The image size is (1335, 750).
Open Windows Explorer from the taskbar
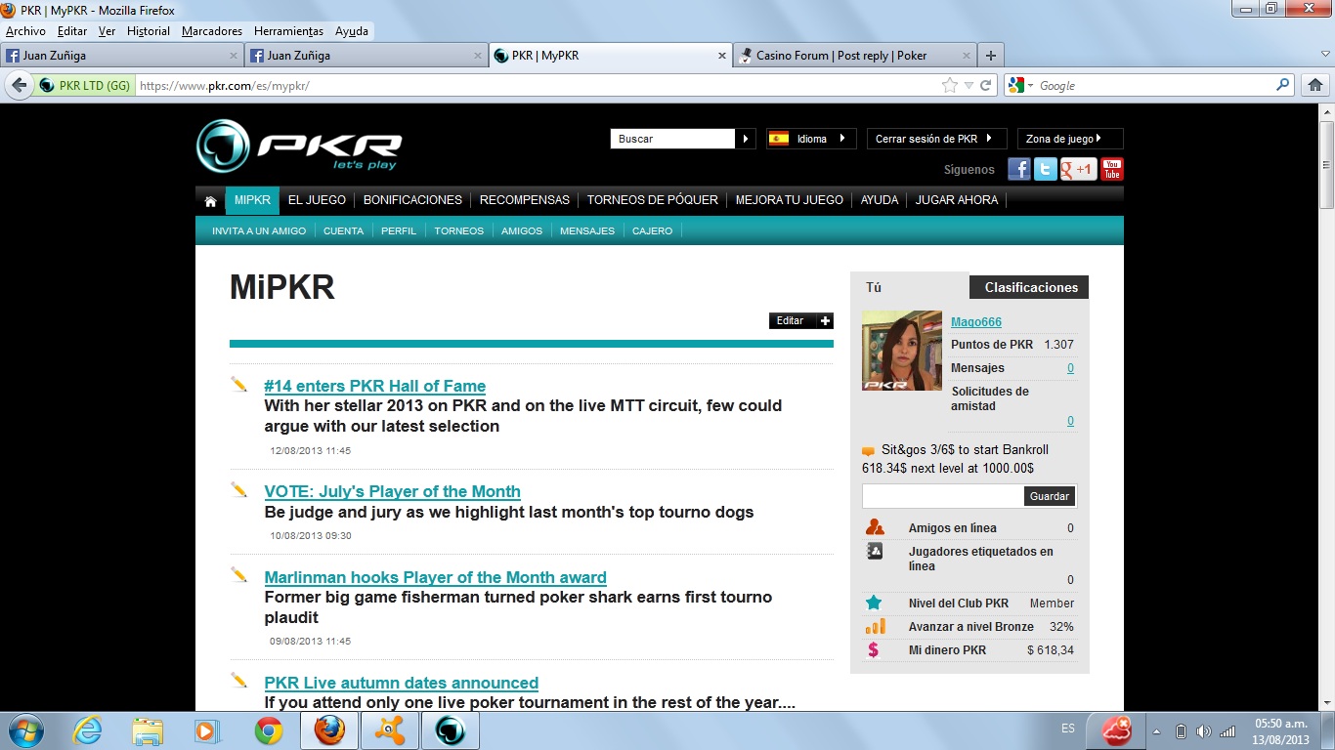pos(149,730)
